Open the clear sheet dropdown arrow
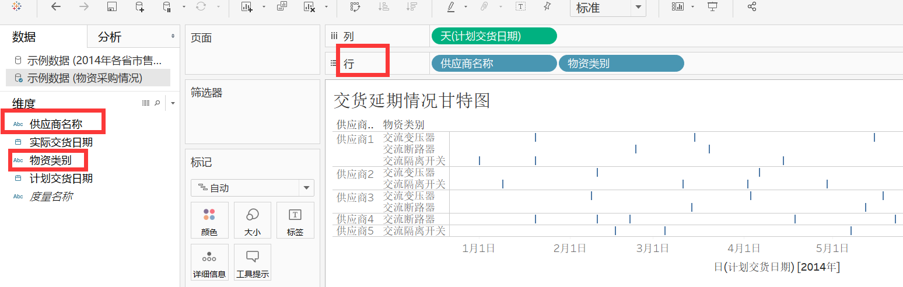 pyautogui.click(x=326, y=7)
